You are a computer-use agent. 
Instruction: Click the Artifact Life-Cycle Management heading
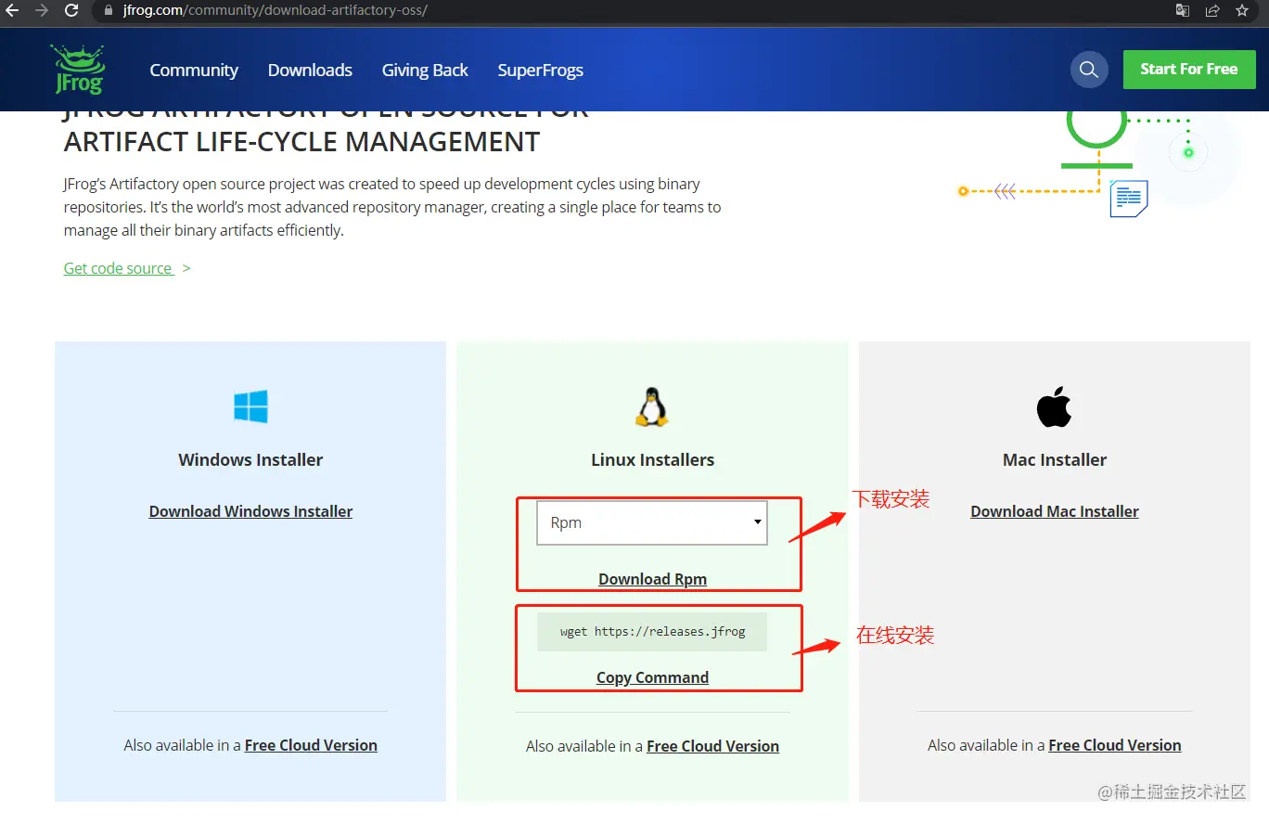pyautogui.click(x=301, y=142)
